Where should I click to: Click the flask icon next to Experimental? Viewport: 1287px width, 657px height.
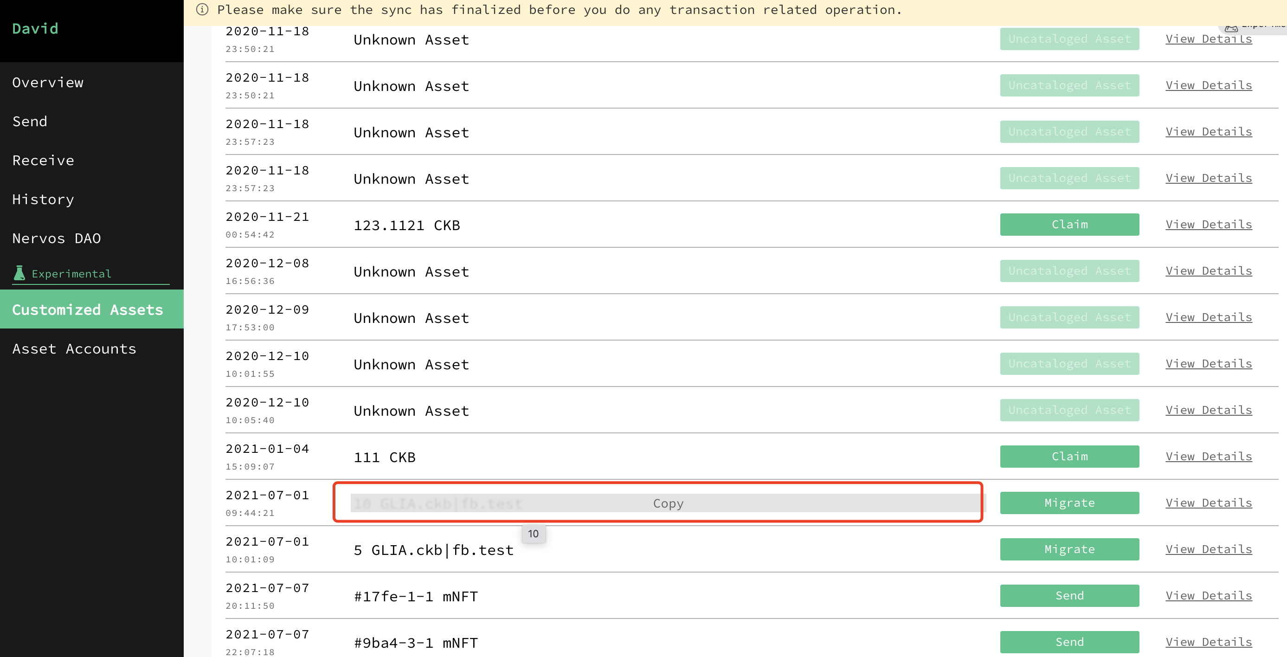tap(19, 273)
